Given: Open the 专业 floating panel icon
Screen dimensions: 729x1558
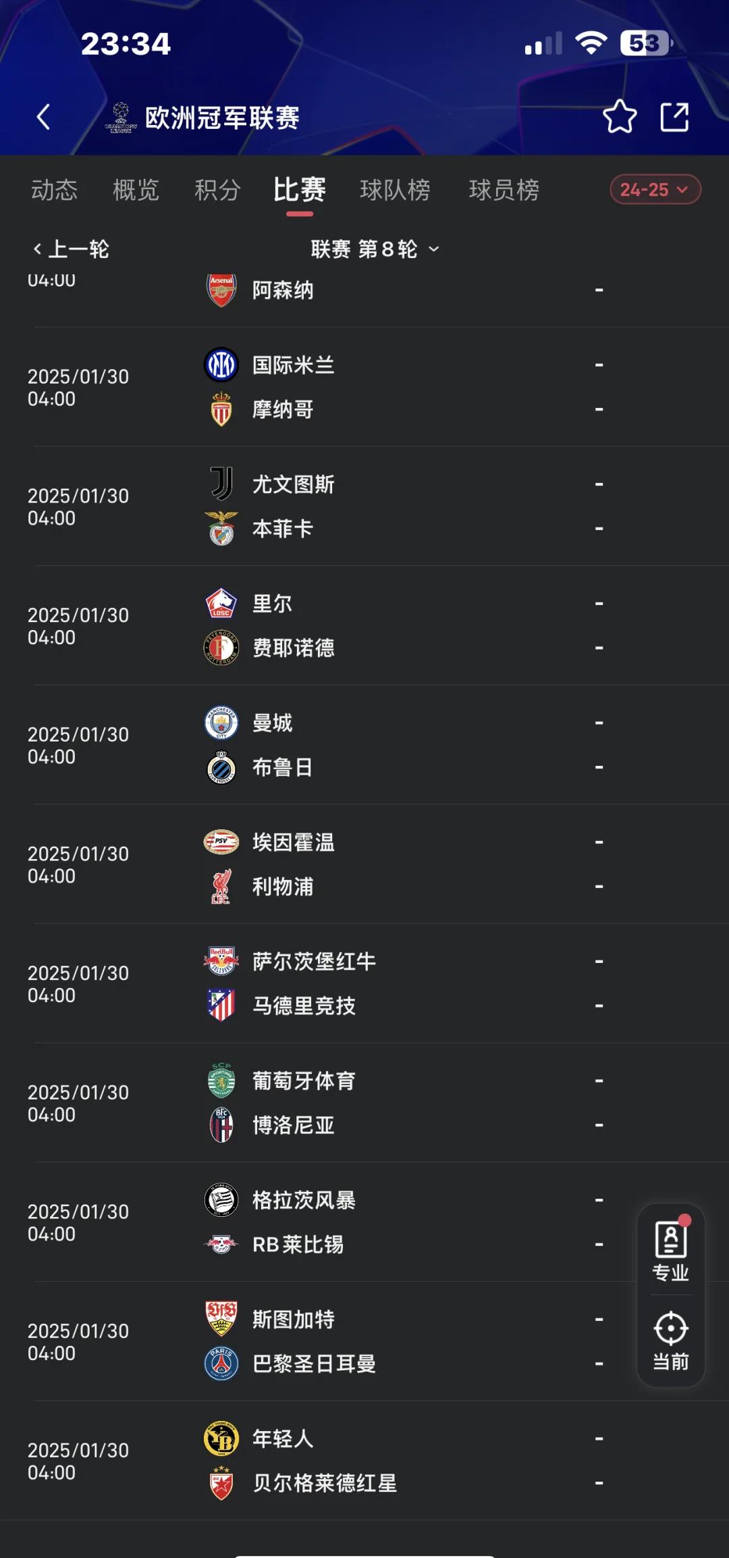Looking at the screenshot, I should pyautogui.click(x=670, y=1251).
